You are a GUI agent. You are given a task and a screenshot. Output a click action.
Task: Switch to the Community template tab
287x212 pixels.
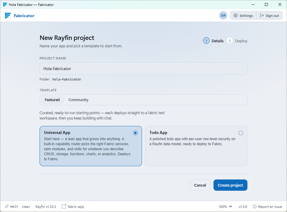coord(78,100)
